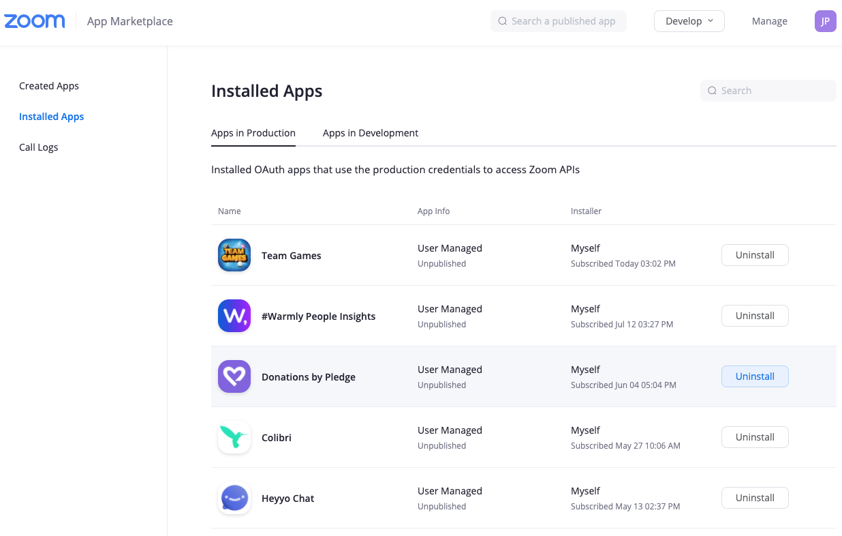This screenshot has height=536, width=842.
Task: Click the magnifier icon in Installed Apps search
Action: (x=712, y=91)
